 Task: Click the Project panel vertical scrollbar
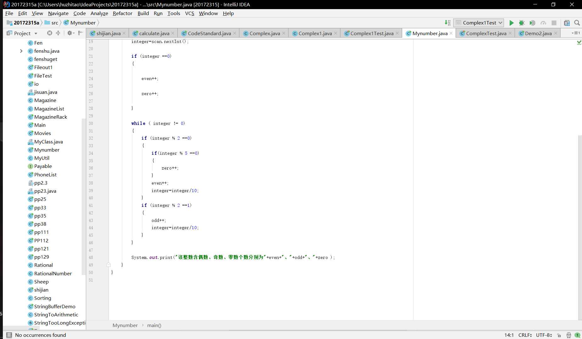[83, 196]
